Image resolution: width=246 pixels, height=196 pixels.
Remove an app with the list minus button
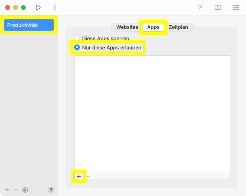pyautogui.click(x=88, y=176)
